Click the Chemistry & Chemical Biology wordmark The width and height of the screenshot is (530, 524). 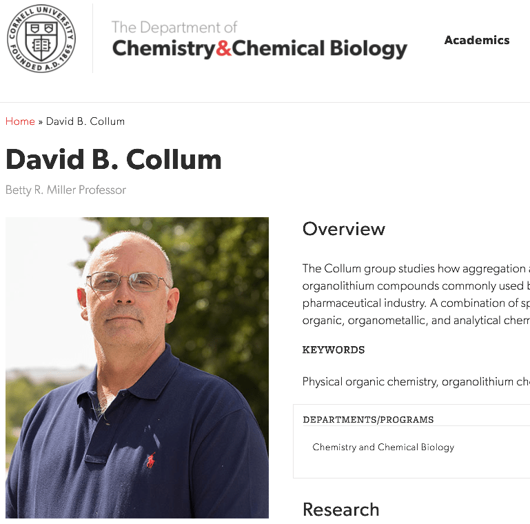point(259,49)
